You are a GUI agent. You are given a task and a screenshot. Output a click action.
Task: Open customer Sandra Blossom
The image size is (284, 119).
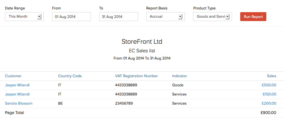click(19, 104)
